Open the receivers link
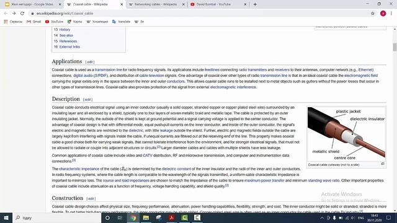Viewport: 397px width, 223px height. [282, 70]
